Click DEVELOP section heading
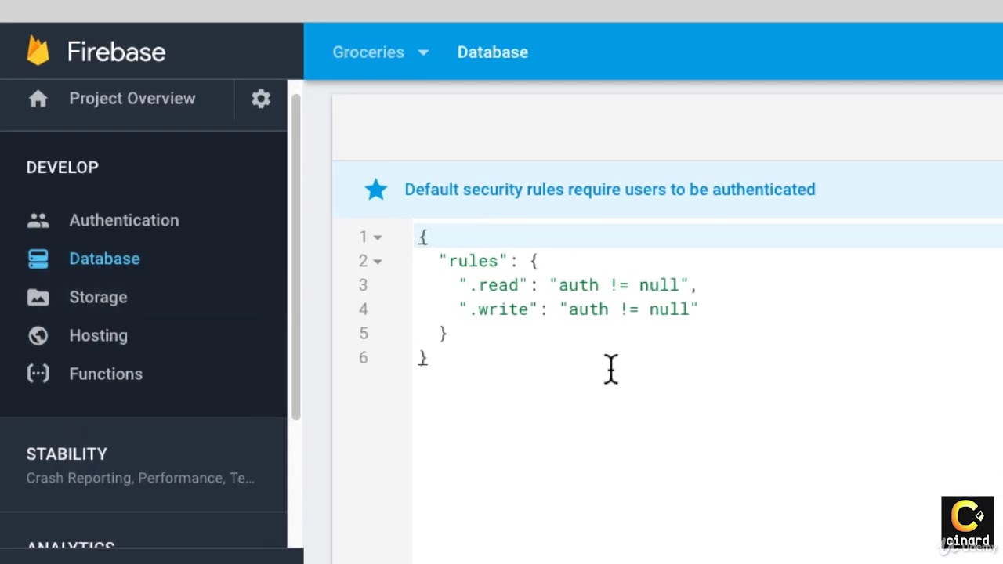1003x564 pixels. (63, 168)
